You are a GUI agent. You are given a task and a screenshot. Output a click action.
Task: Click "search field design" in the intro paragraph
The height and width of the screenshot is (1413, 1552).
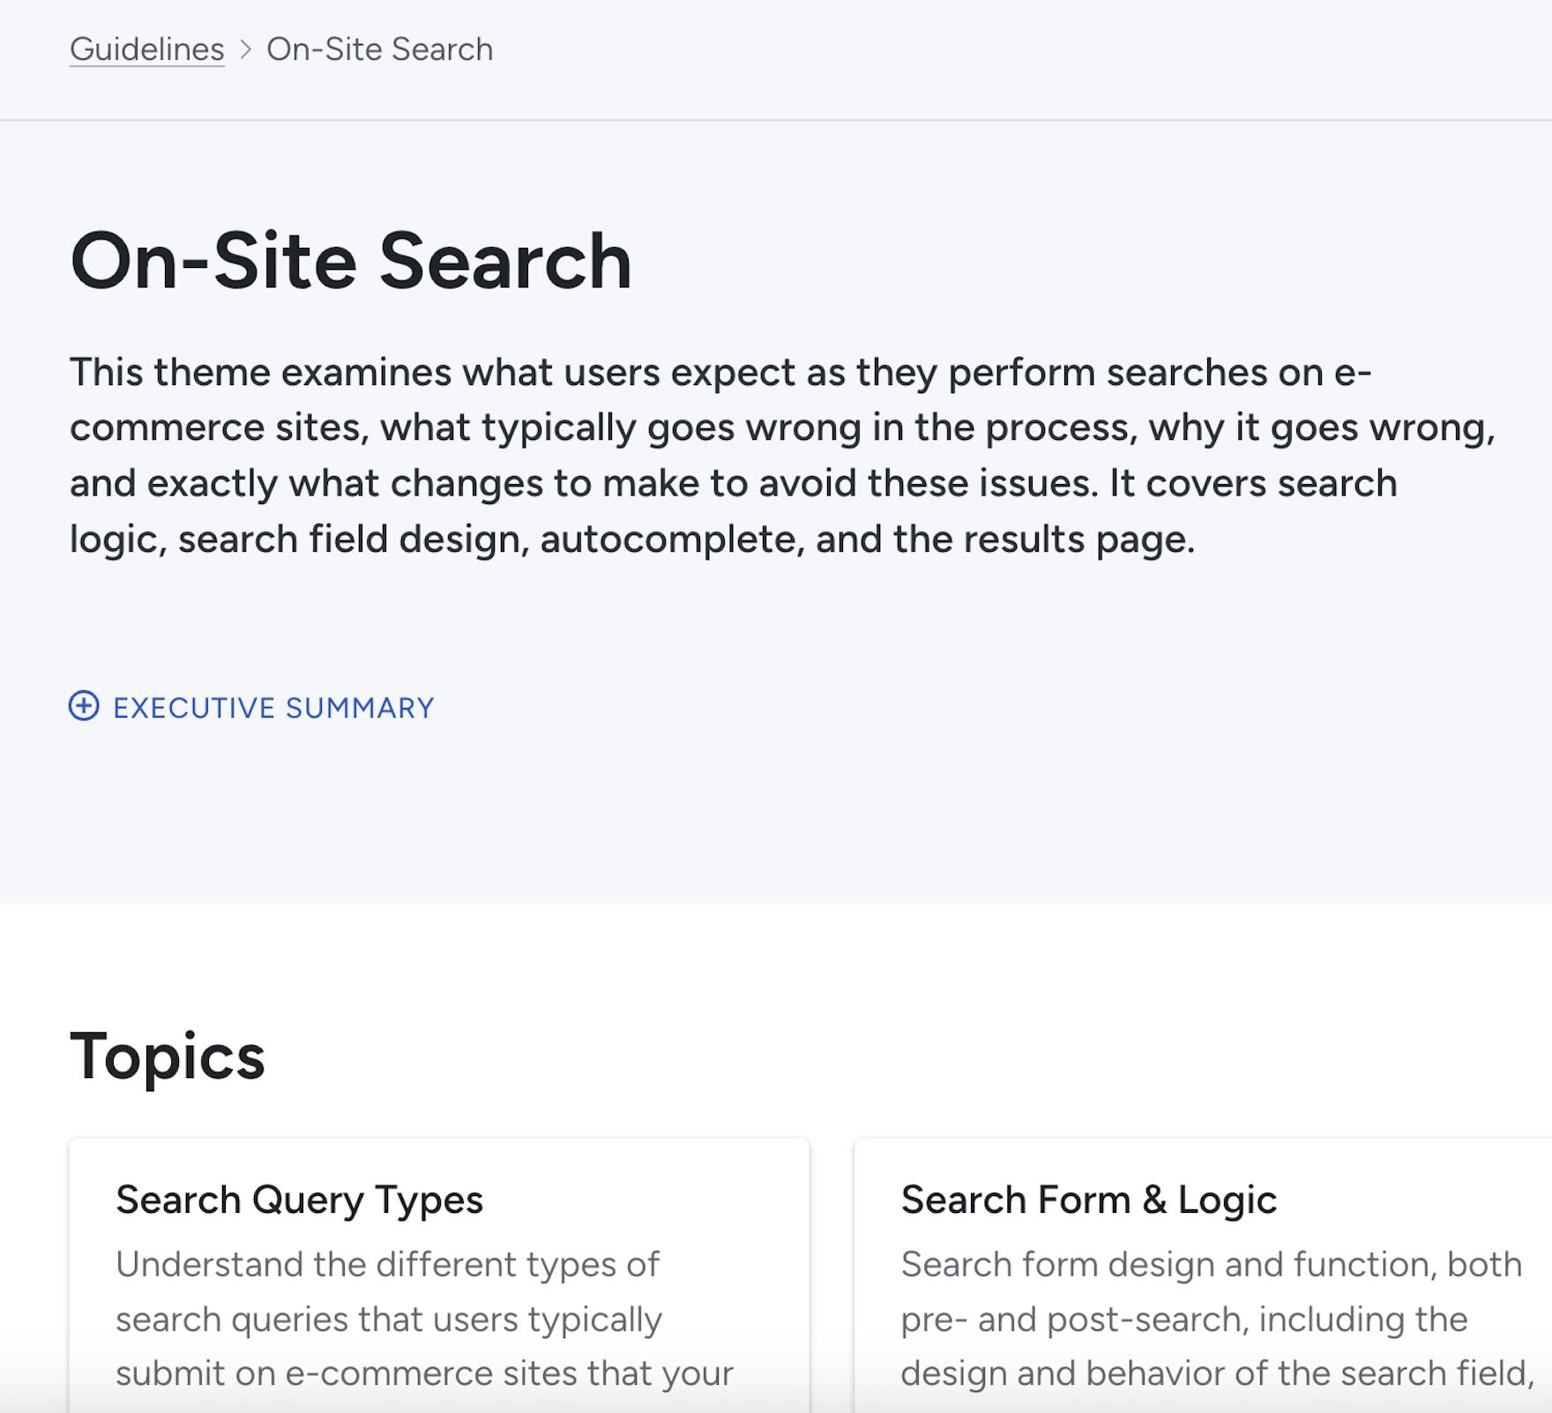coord(348,539)
